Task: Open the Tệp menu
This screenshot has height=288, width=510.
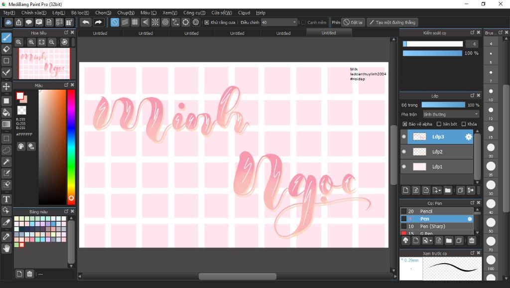Action: pos(9,12)
